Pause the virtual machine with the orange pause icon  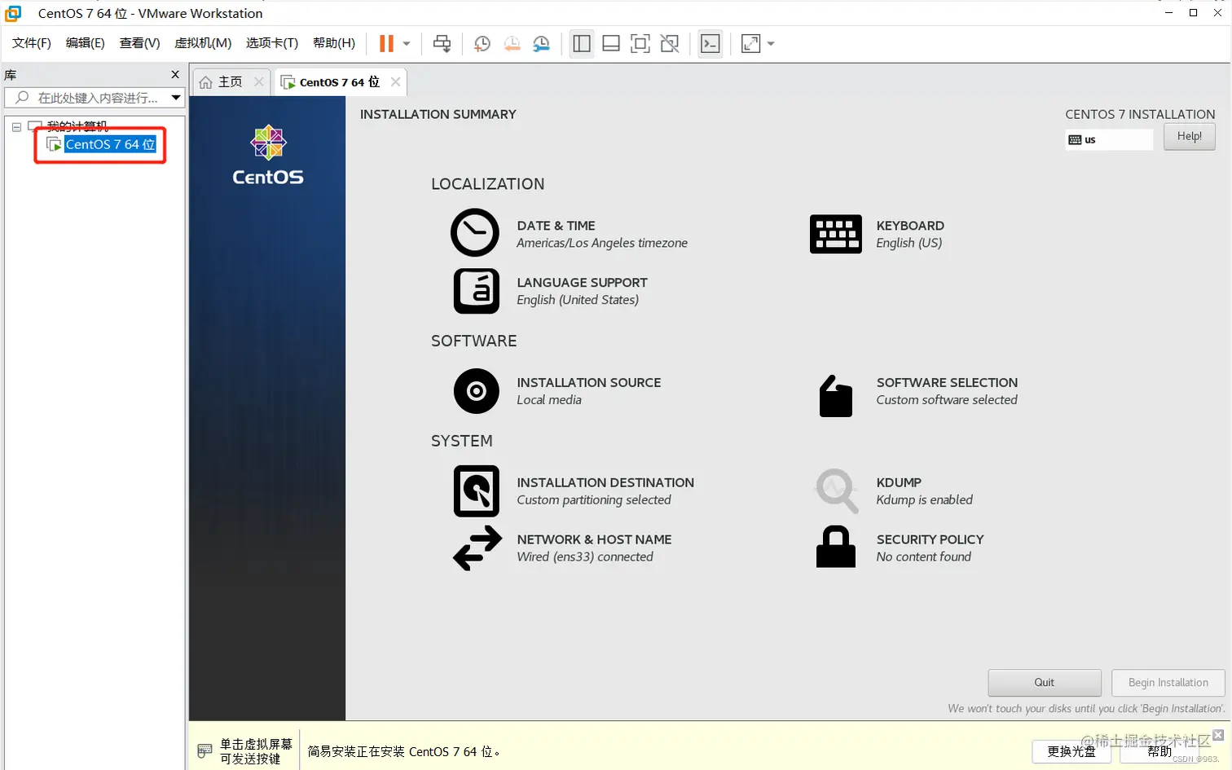[x=386, y=43]
